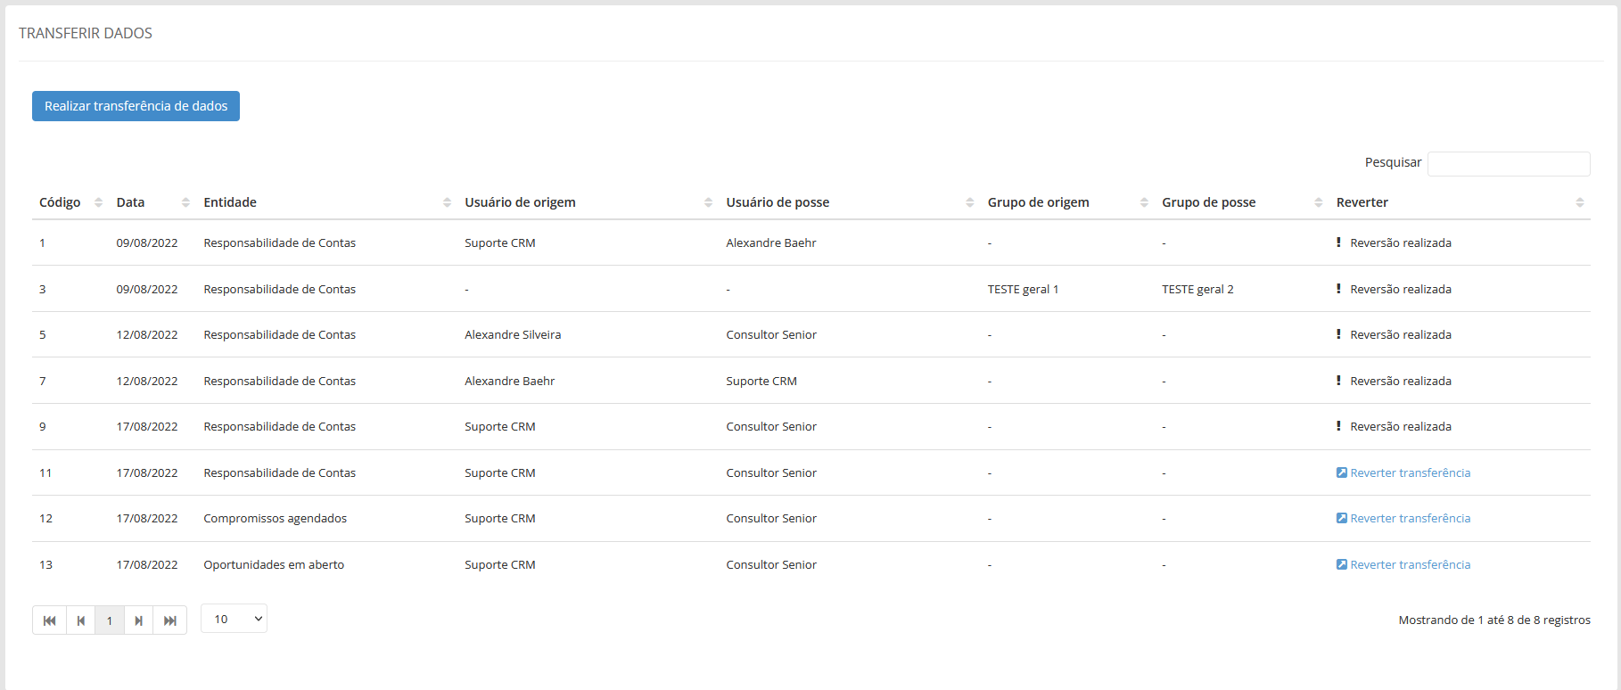Click the revert icon for record 11
The height and width of the screenshot is (690, 1621).
pyautogui.click(x=1342, y=472)
